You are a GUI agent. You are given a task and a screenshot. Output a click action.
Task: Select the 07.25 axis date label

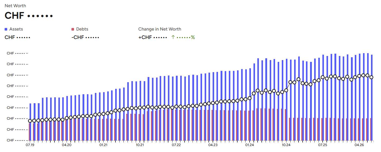click(x=323, y=145)
